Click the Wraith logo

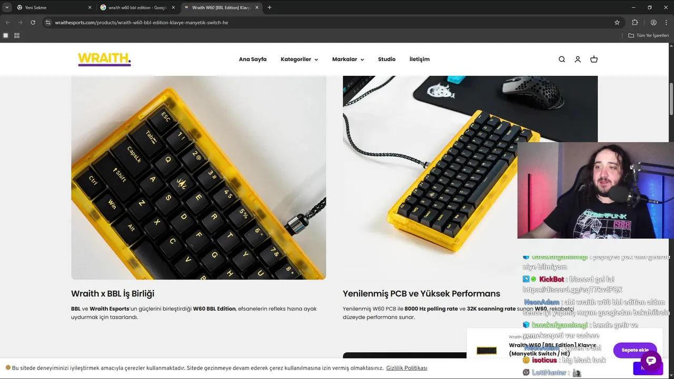pos(104,59)
